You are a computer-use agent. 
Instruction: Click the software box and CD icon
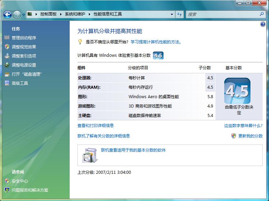click(90, 156)
